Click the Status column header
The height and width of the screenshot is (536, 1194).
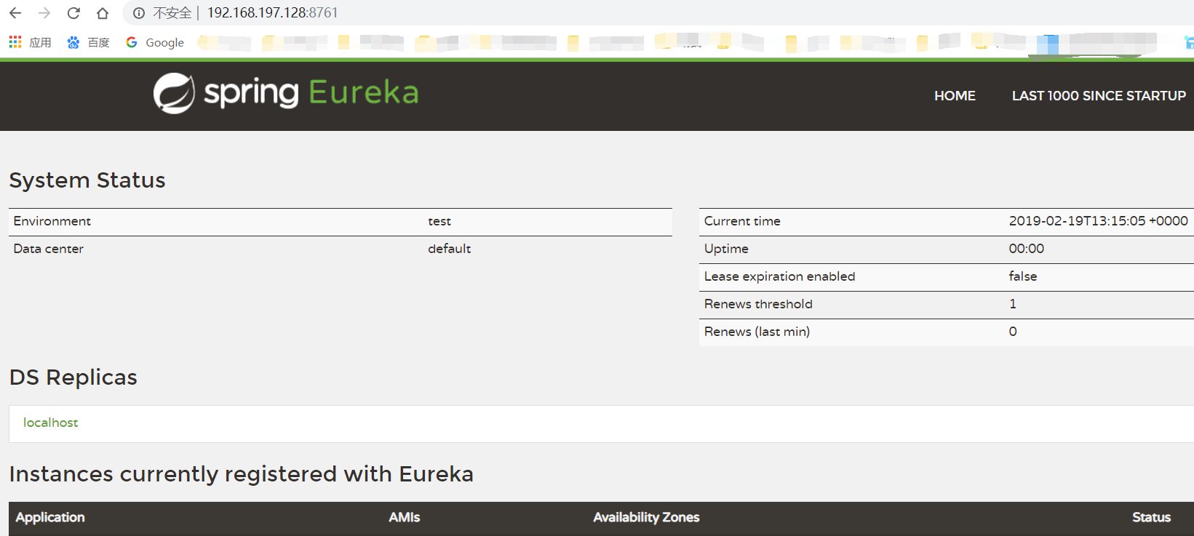(x=1151, y=517)
